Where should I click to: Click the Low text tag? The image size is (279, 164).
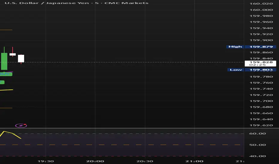pyautogui.click(x=236, y=70)
